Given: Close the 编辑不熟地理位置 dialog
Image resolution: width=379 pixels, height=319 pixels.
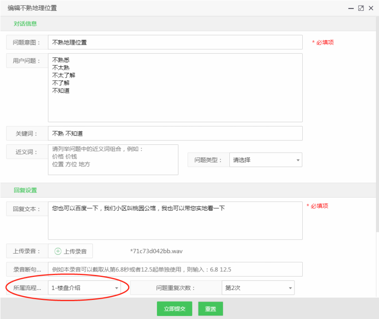Looking at the screenshot, I should point(371,8).
